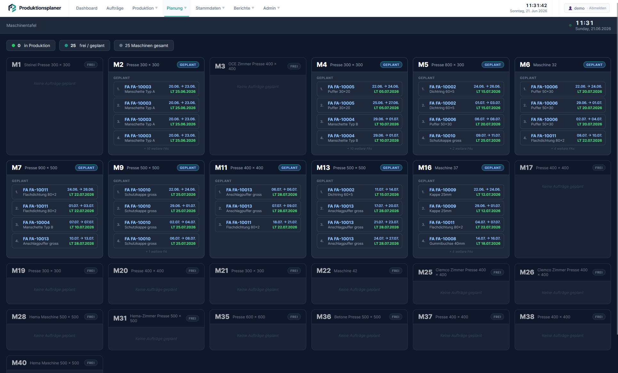
Task: Select the 25 frei / geplant summary chip
Action: (x=84, y=45)
